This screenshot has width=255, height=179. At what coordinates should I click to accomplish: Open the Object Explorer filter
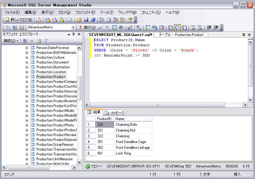click(x=46, y=41)
